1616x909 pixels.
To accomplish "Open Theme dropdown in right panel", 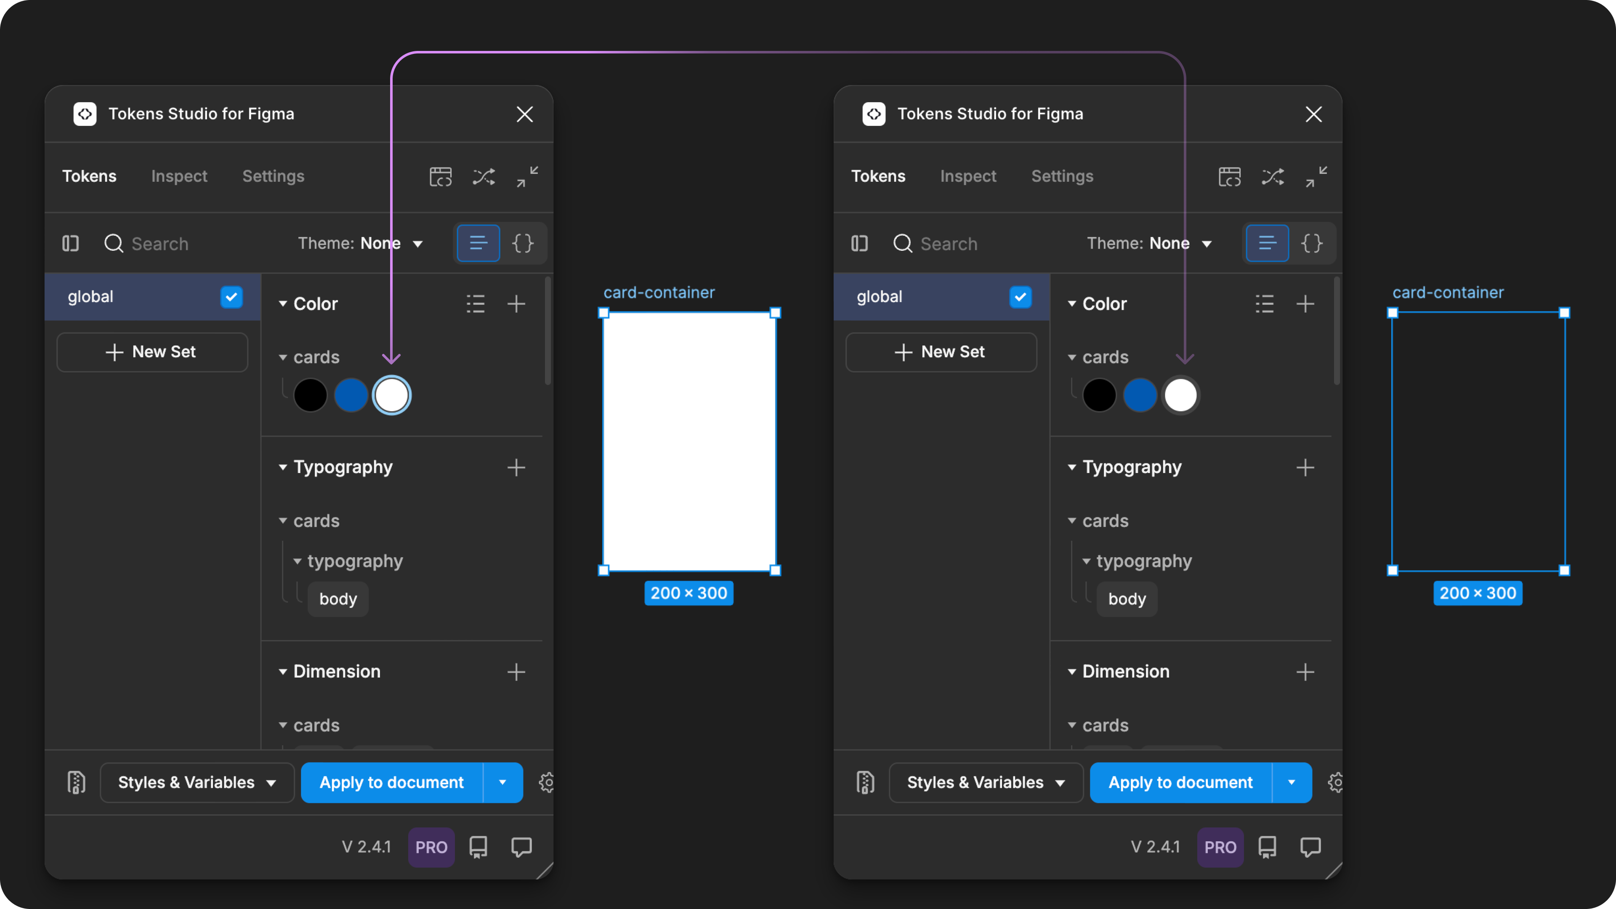I will coord(1149,243).
